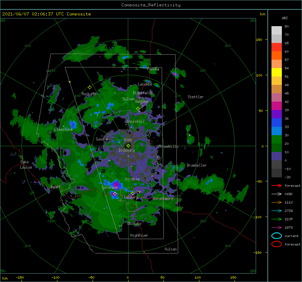The width and height of the screenshot is (302, 282).
Task: Click the Didsbury label
Action: coord(127,150)
